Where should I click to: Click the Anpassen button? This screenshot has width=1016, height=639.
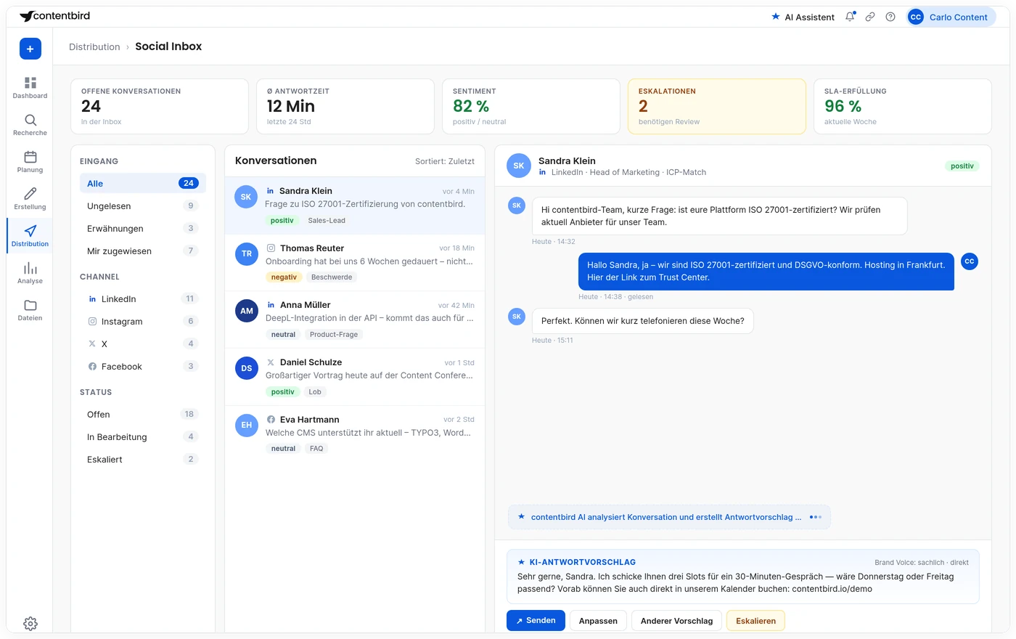pos(598,621)
